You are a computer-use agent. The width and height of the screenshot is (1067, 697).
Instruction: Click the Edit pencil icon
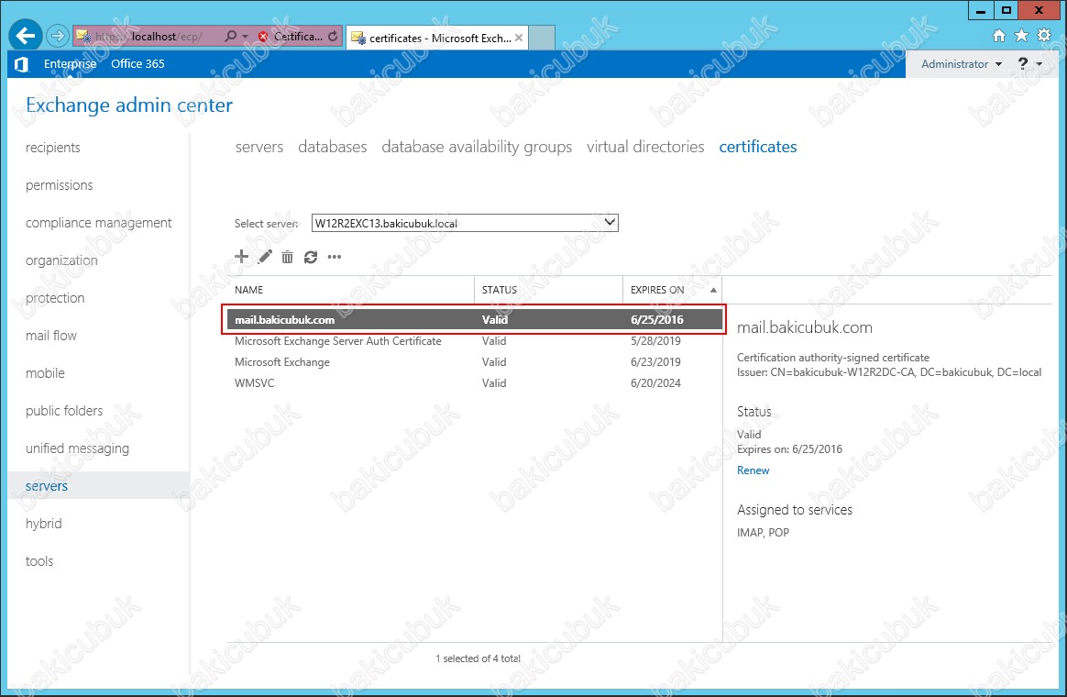tap(265, 257)
